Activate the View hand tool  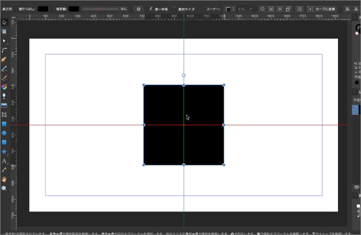(x=4, y=179)
